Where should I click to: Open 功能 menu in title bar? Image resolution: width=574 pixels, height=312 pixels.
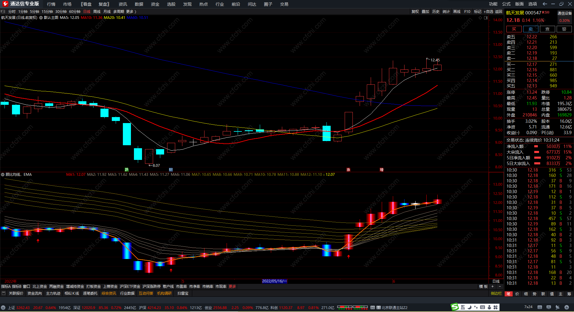[x=493, y=4]
